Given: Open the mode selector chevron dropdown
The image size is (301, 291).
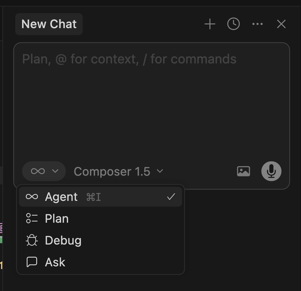Looking at the screenshot, I should click(54, 171).
